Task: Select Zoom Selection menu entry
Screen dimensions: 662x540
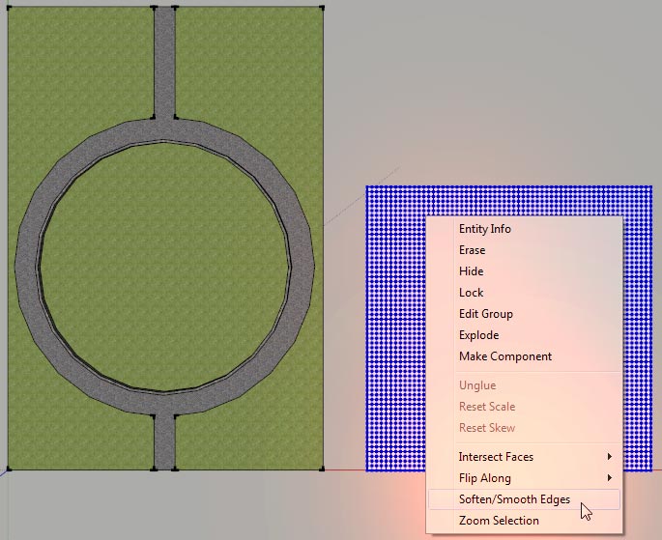Action: coord(499,520)
